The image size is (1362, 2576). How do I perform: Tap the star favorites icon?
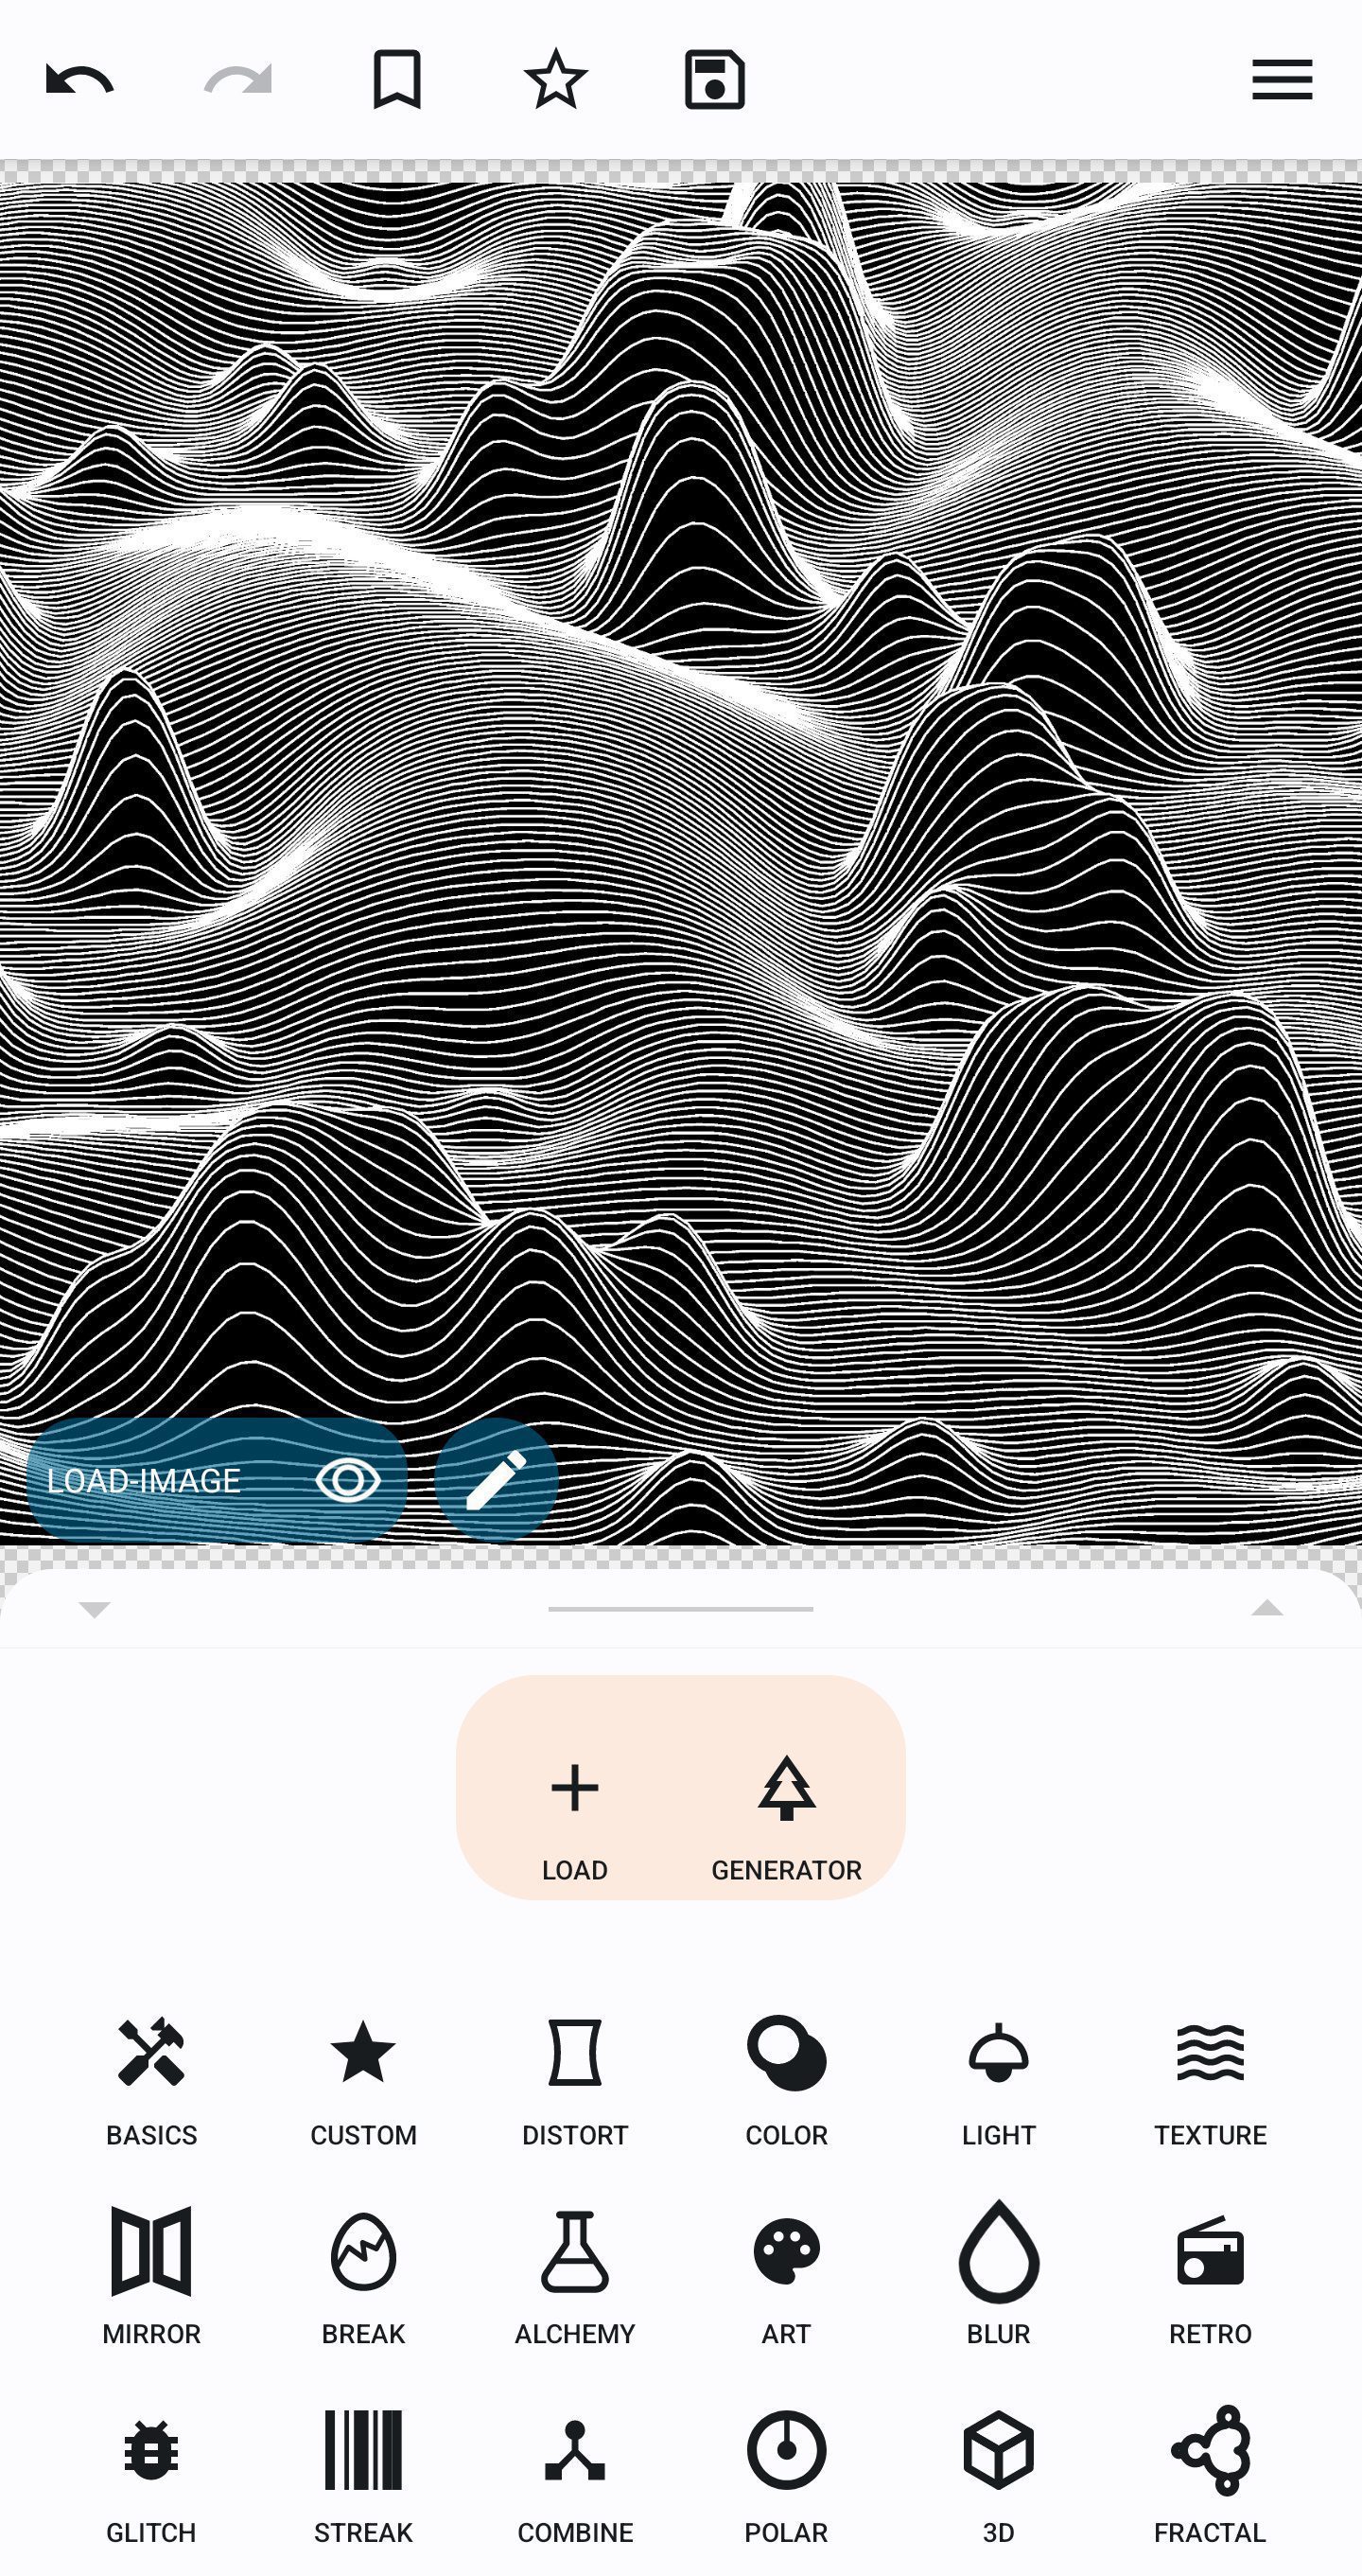coord(555,79)
